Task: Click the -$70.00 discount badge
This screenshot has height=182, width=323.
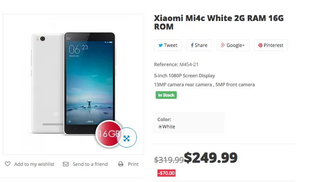Action: point(166,173)
